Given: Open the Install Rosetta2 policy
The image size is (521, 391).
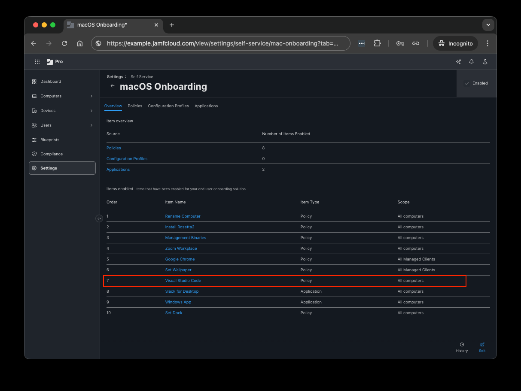Looking at the screenshot, I should pos(180,227).
